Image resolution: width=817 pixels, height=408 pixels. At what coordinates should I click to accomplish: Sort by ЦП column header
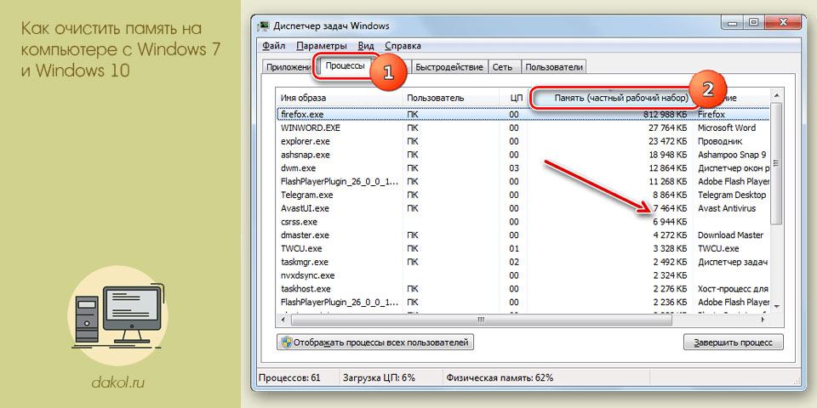tap(513, 98)
